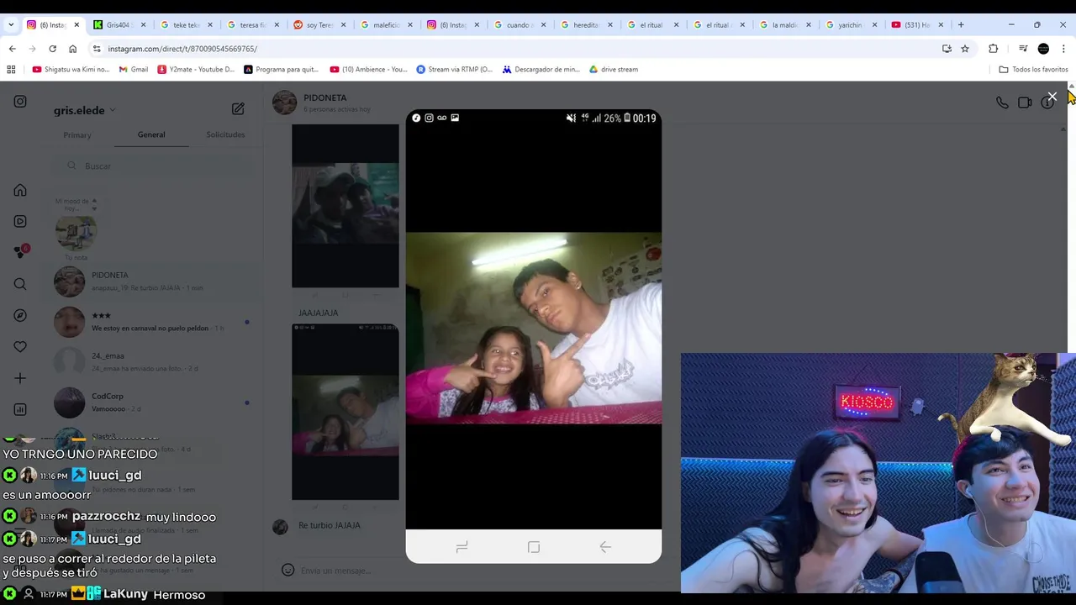Open the Chrome profile avatar
This screenshot has height=605, width=1076.
pos(1043,49)
